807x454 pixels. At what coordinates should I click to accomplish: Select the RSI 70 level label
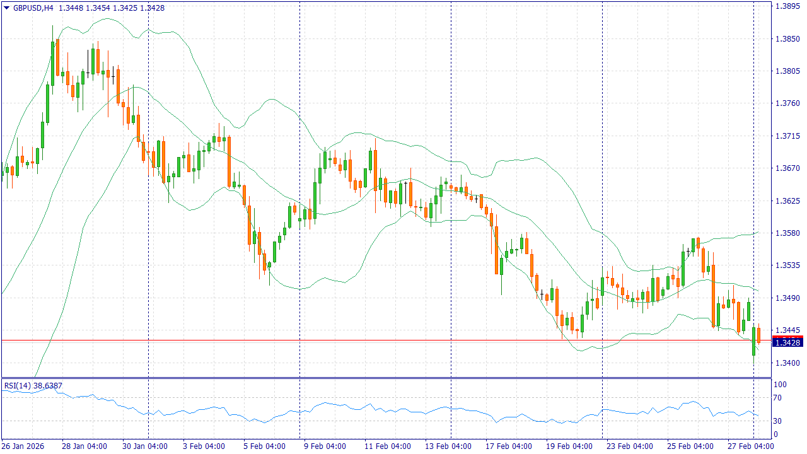click(780, 397)
